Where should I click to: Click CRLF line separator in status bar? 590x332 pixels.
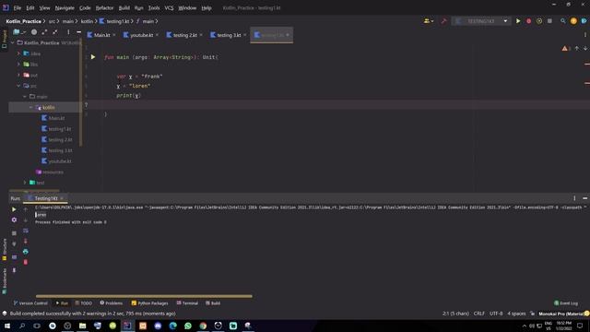tap(479, 314)
